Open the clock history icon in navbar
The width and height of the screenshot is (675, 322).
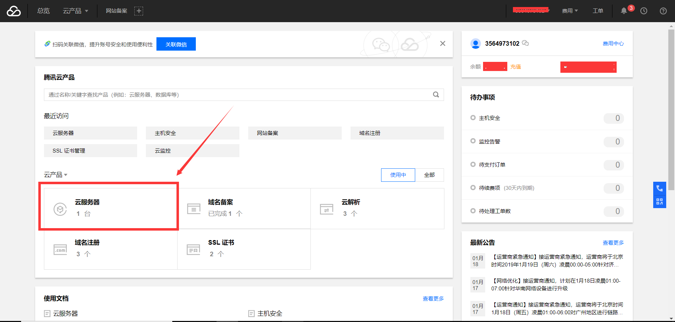point(644,11)
